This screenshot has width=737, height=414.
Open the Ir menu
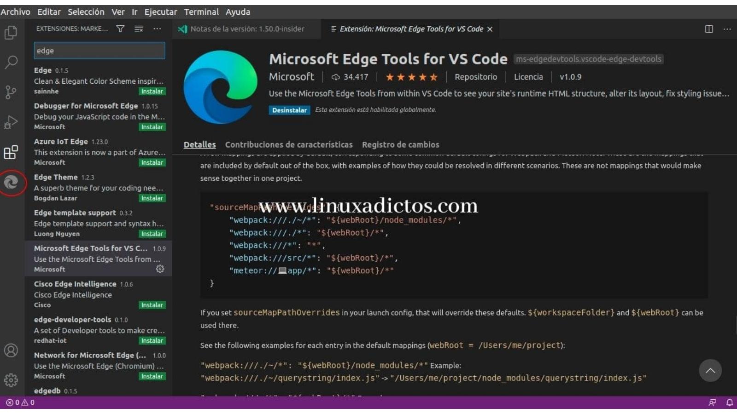[x=135, y=12]
